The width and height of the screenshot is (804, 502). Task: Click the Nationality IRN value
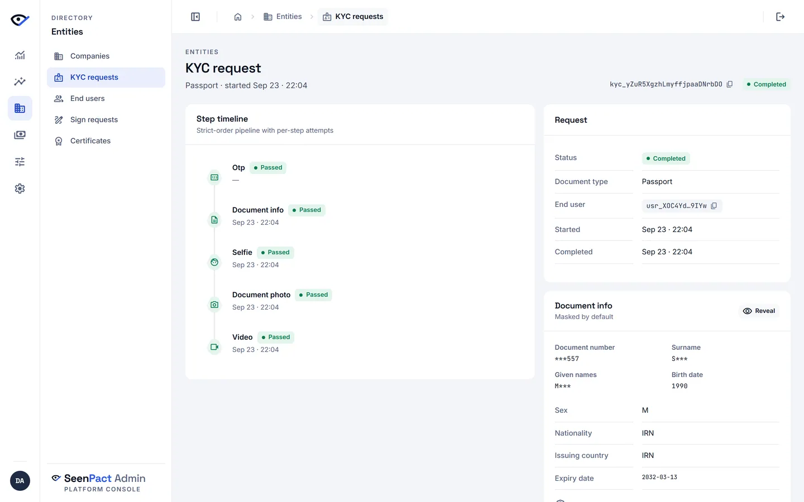(x=648, y=433)
